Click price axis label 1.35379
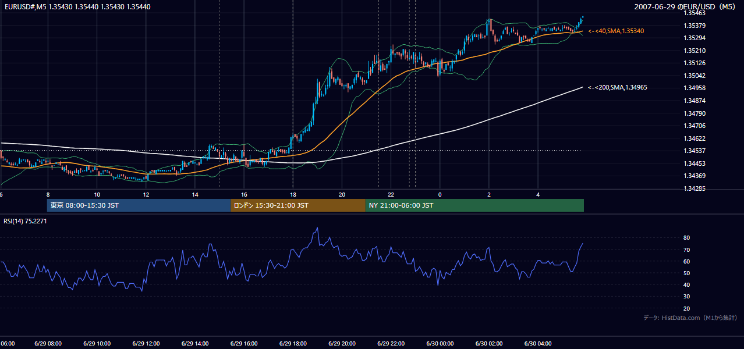 695,26
